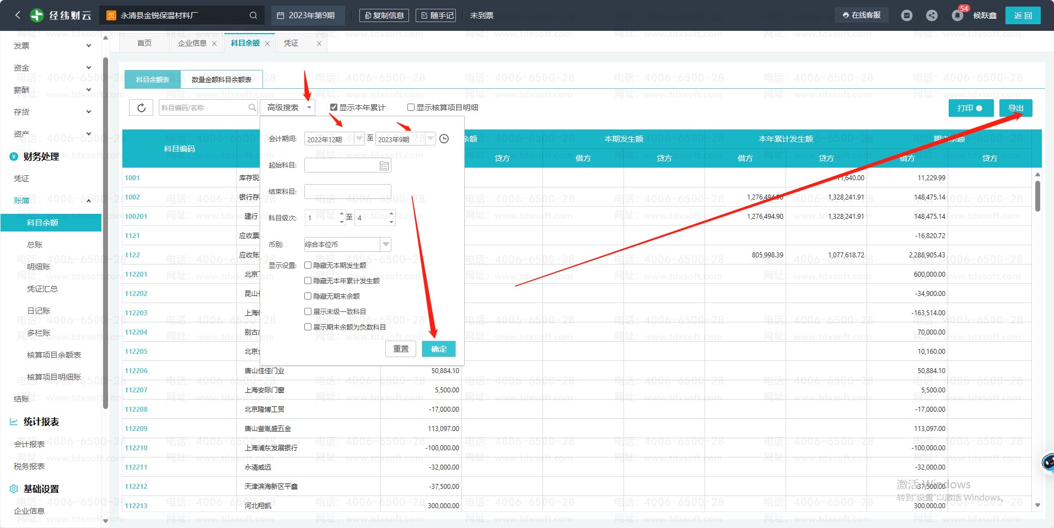Viewport: 1054px width, 528px height.
Task: Open the start period 2022年12期 dropdown
Action: (x=359, y=139)
